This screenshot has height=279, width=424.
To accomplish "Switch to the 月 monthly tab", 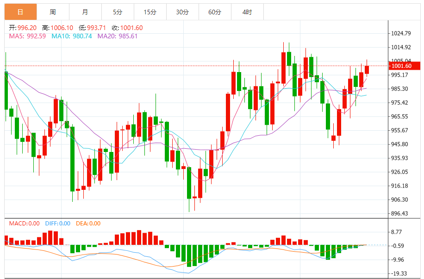I will (86, 12).
